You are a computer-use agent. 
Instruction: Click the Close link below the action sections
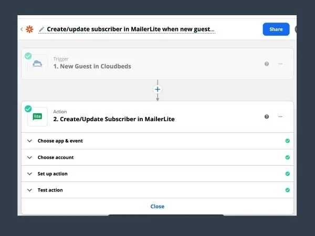[157, 206]
